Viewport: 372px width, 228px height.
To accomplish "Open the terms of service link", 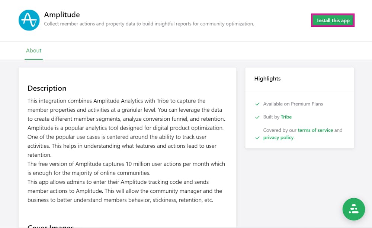I will click(x=315, y=130).
